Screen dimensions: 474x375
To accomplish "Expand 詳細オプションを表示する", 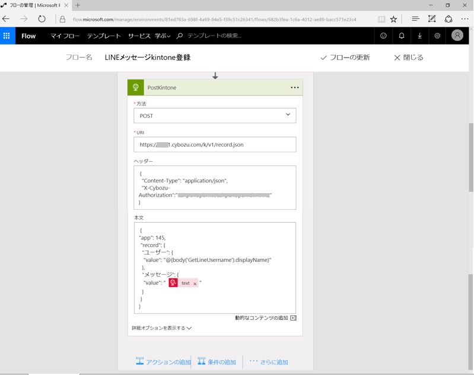I will pyautogui.click(x=161, y=328).
